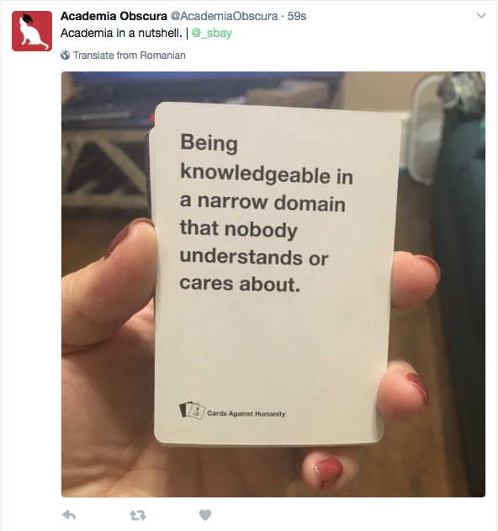Click the Cards Against Humanity label text

click(246, 413)
